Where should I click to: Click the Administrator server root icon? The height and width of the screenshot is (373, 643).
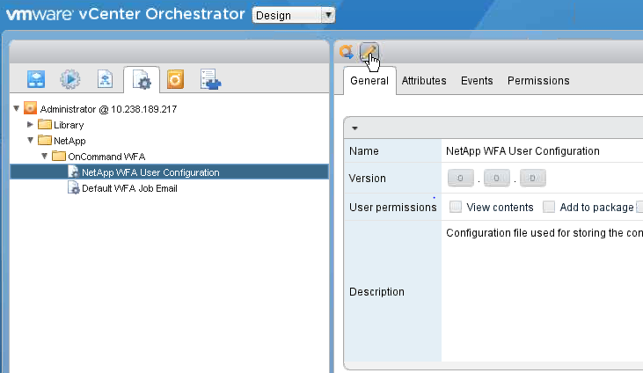click(30, 109)
